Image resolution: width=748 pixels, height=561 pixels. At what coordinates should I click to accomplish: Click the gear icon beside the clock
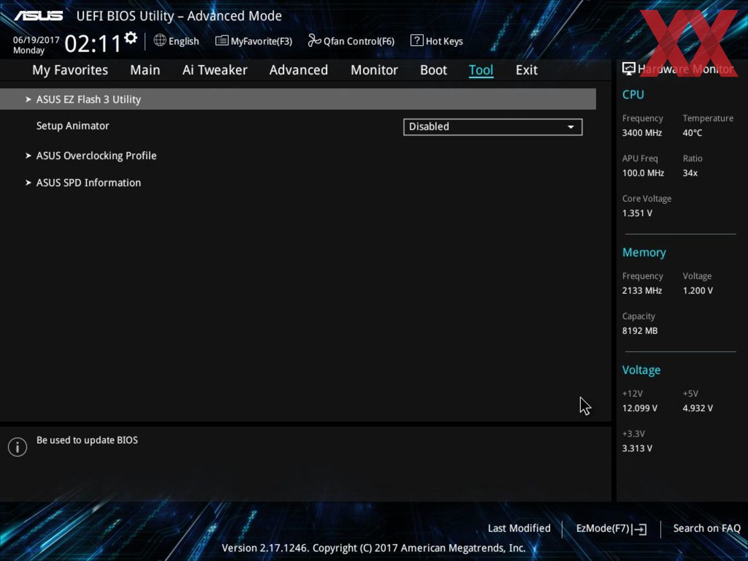pos(131,38)
